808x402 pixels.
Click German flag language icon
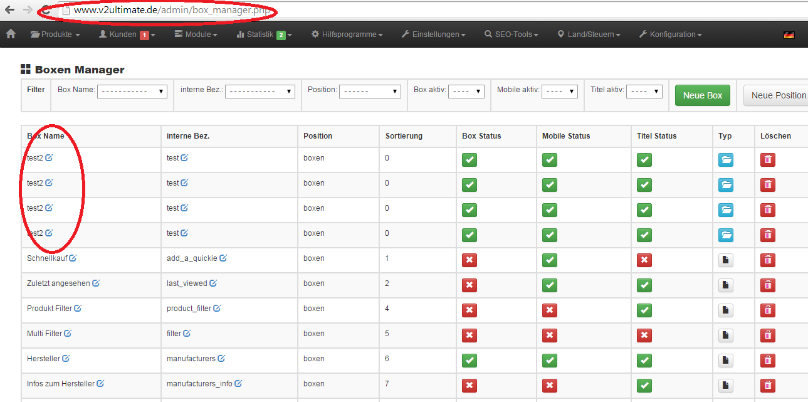click(789, 35)
